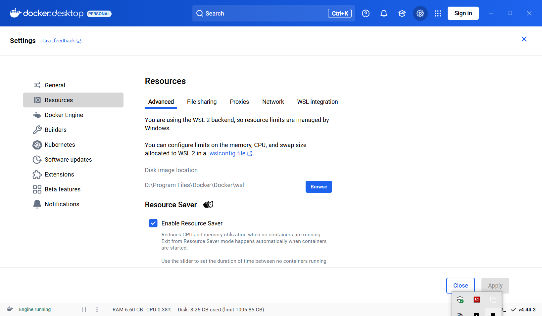Click the Sign in button
The height and width of the screenshot is (316, 542).
463,13
